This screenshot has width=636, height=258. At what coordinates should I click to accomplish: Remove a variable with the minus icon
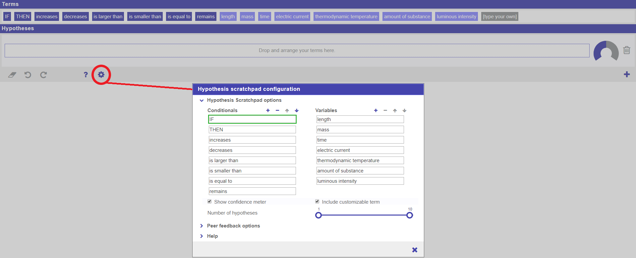pyautogui.click(x=385, y=110)
